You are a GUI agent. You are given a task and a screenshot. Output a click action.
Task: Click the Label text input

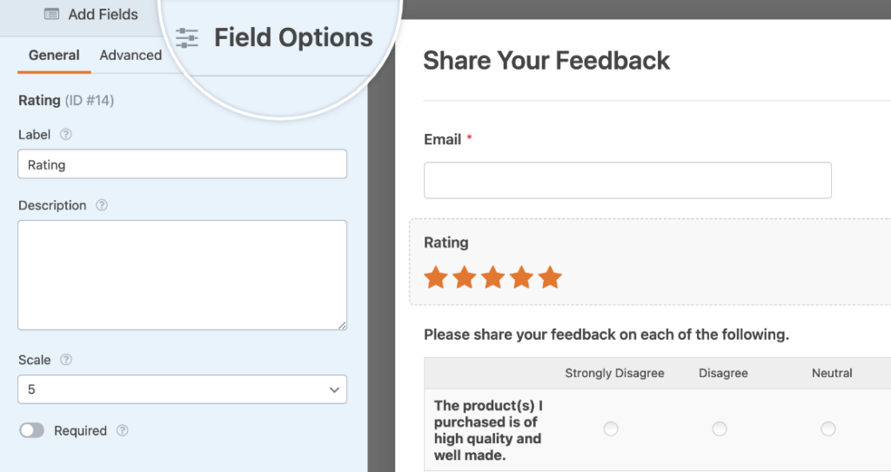183,164
